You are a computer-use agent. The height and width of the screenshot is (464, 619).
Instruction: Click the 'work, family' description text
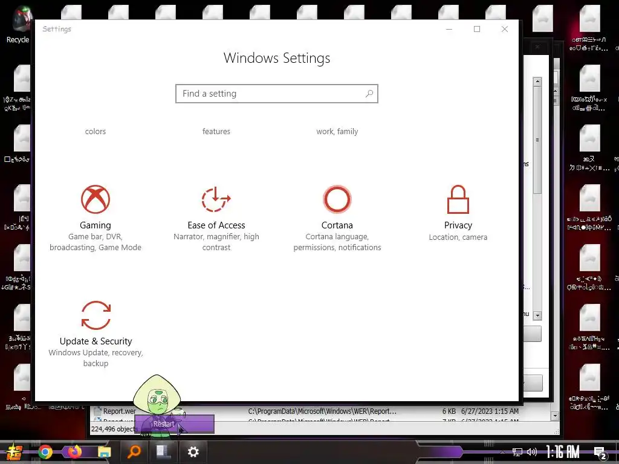[x=337, y=131]
